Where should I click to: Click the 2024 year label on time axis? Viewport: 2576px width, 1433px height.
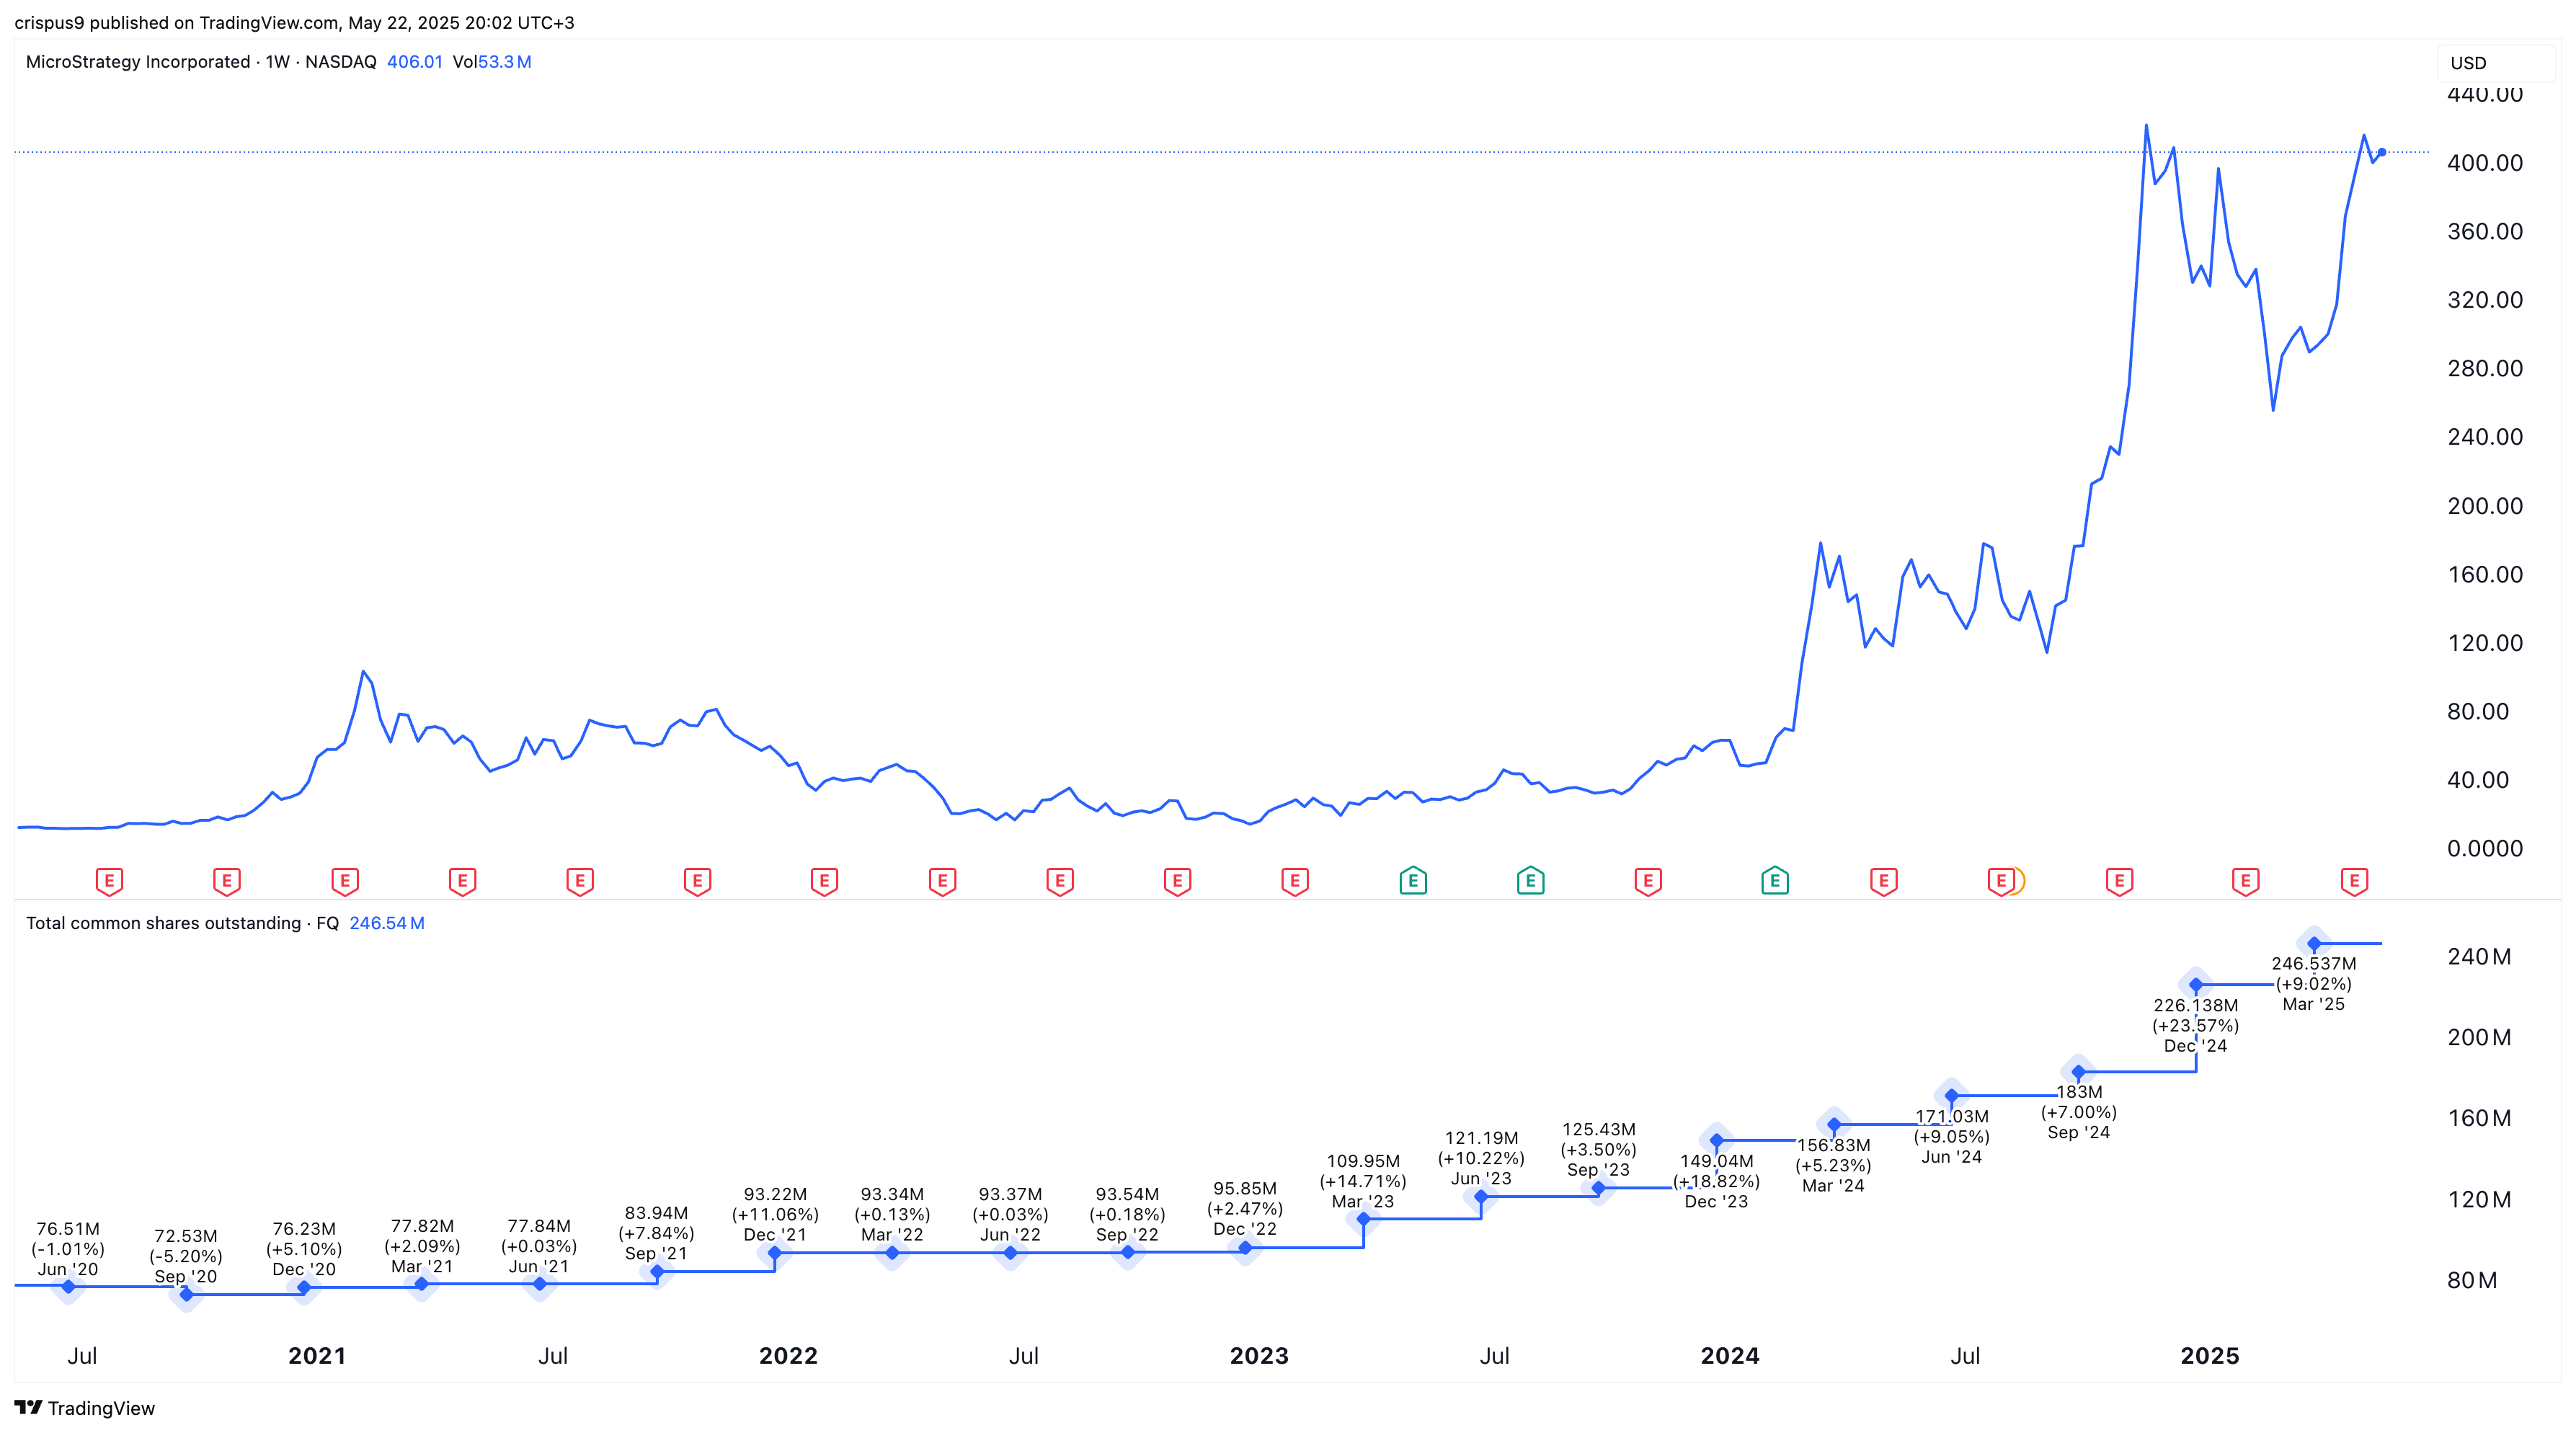pyautogui.click(x=1730, y=1356)
